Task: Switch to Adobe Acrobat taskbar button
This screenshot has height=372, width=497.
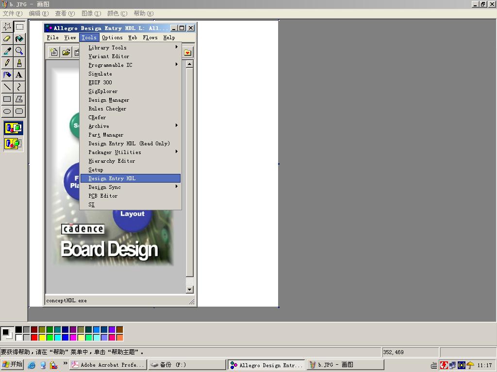Action: 108,365
